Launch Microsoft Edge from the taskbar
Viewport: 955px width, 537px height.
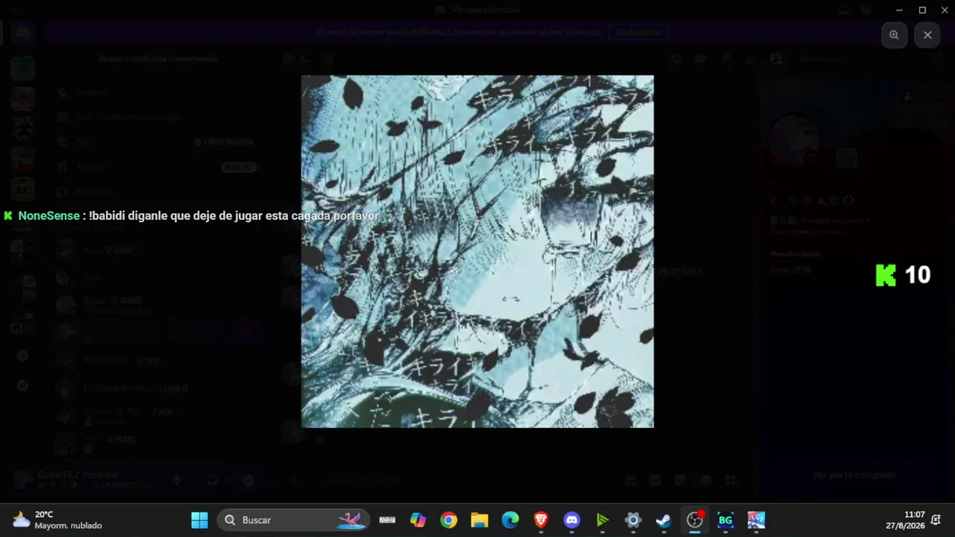pyautogui.click(x=510, y=520)
